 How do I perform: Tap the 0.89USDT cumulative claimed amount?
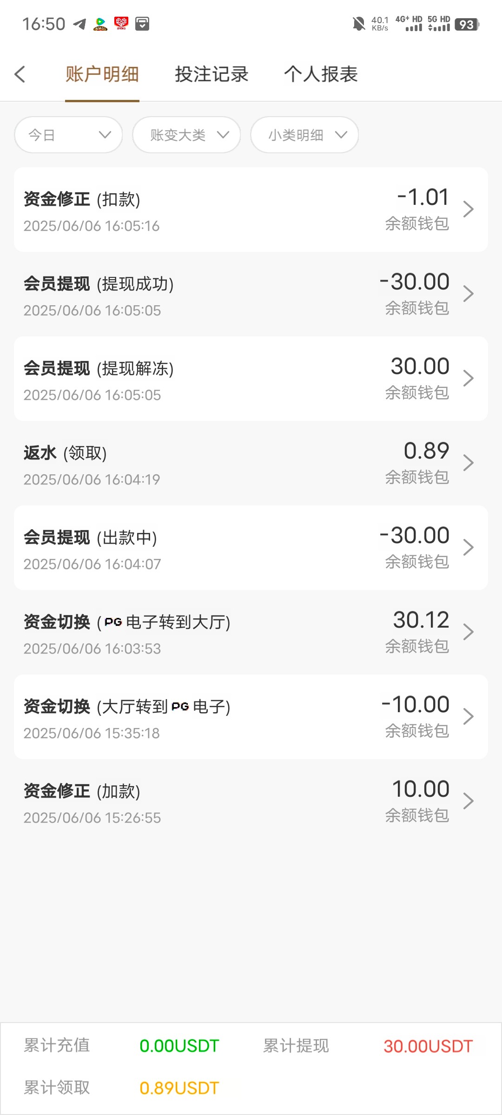pos(179,1088)
